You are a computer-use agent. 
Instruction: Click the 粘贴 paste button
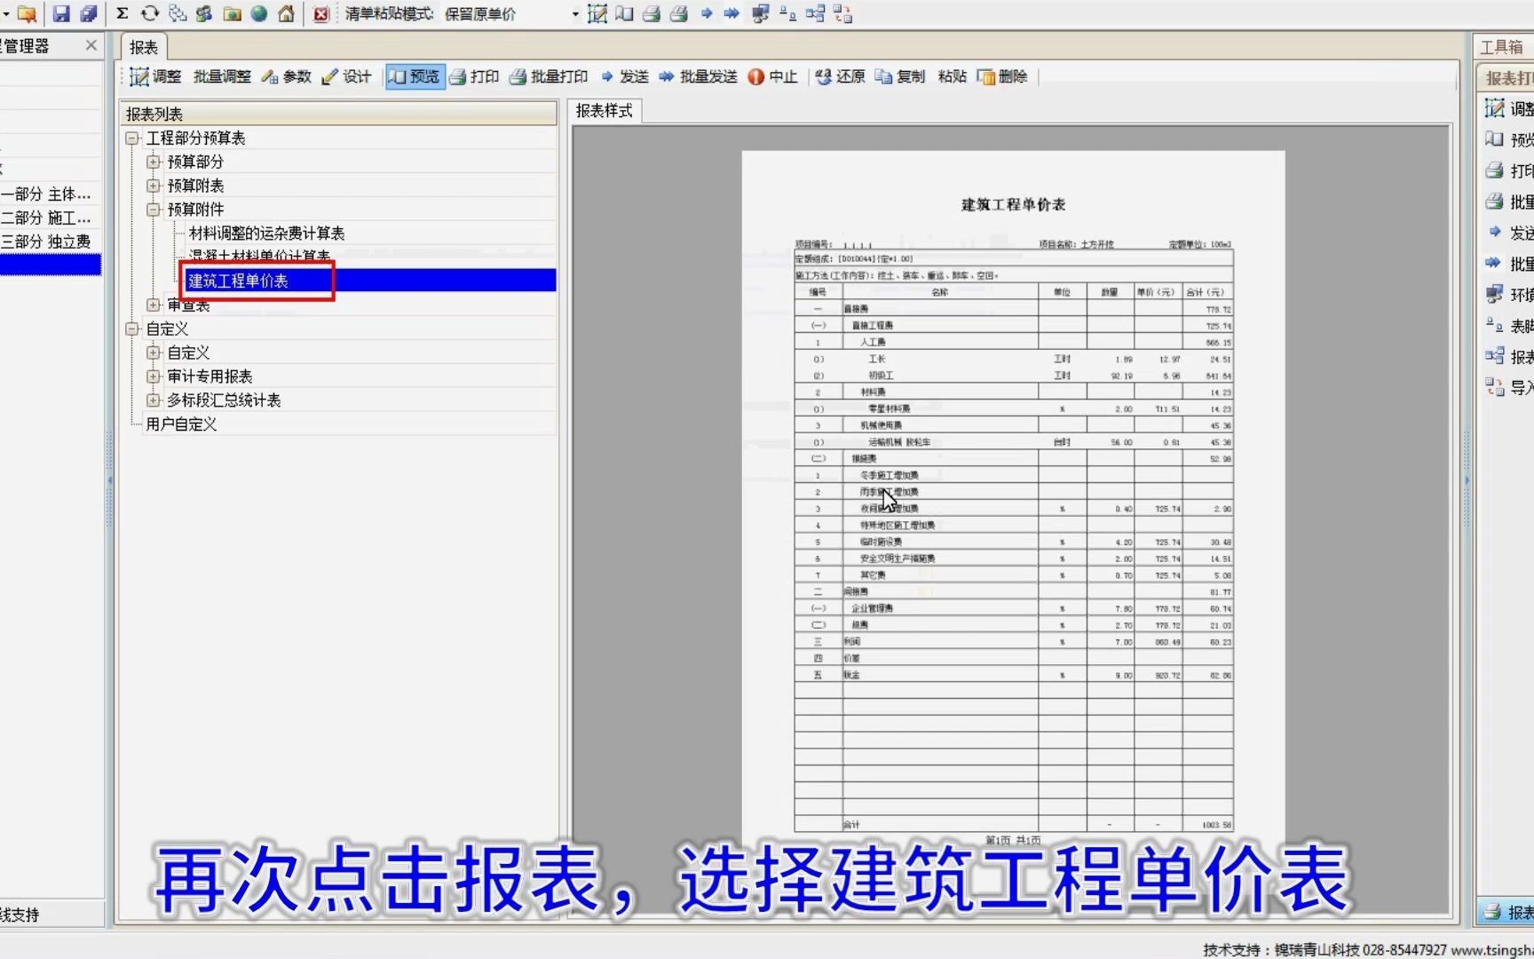(952, 76)
